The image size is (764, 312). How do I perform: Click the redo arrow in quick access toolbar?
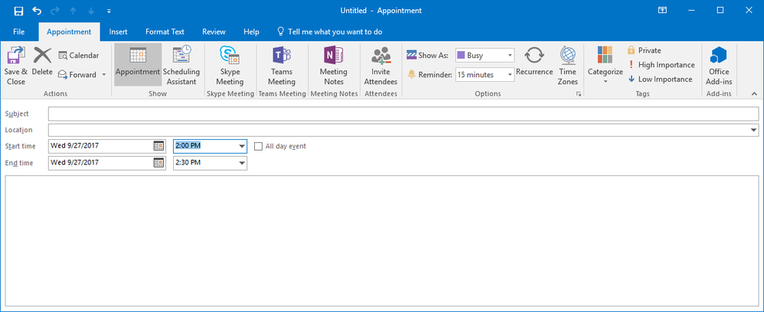coord(55,10)
